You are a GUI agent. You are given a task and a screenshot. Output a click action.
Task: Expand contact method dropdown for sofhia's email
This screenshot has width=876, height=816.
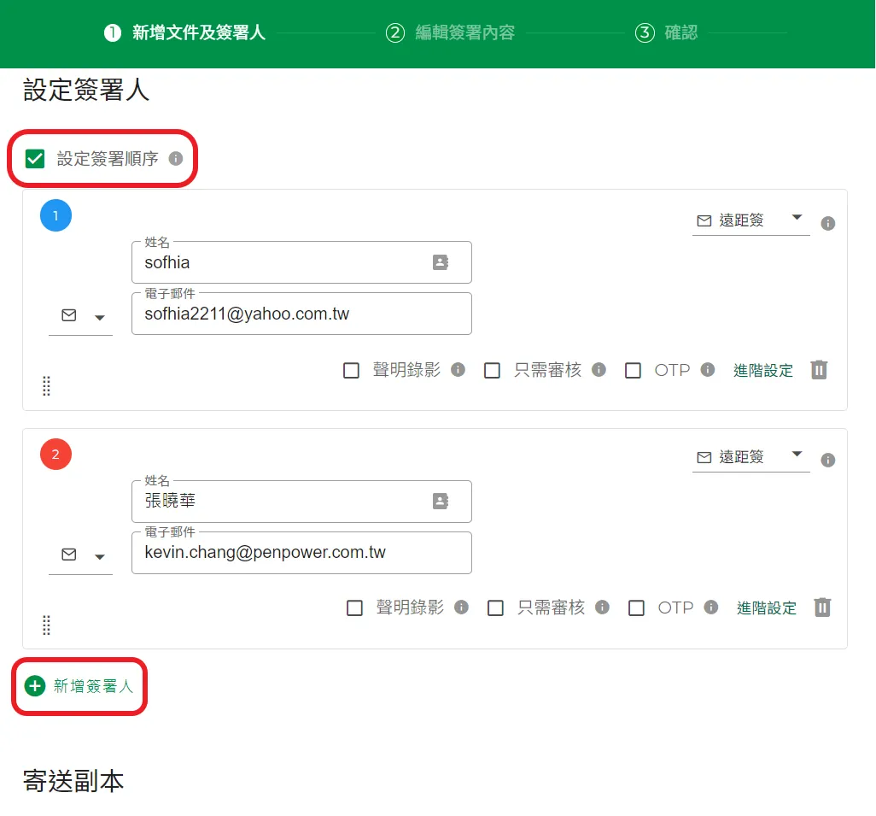(x=81, y=317)
